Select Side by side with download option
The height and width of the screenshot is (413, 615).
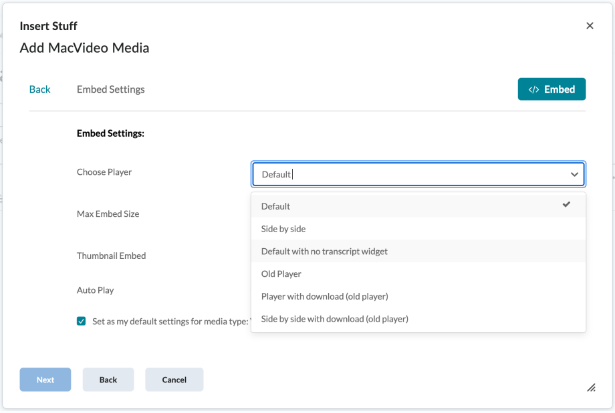click(418, 319)
